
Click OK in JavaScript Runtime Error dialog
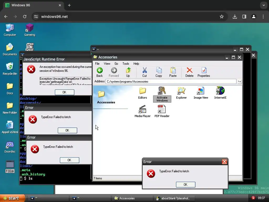click(x=65, y=92)
